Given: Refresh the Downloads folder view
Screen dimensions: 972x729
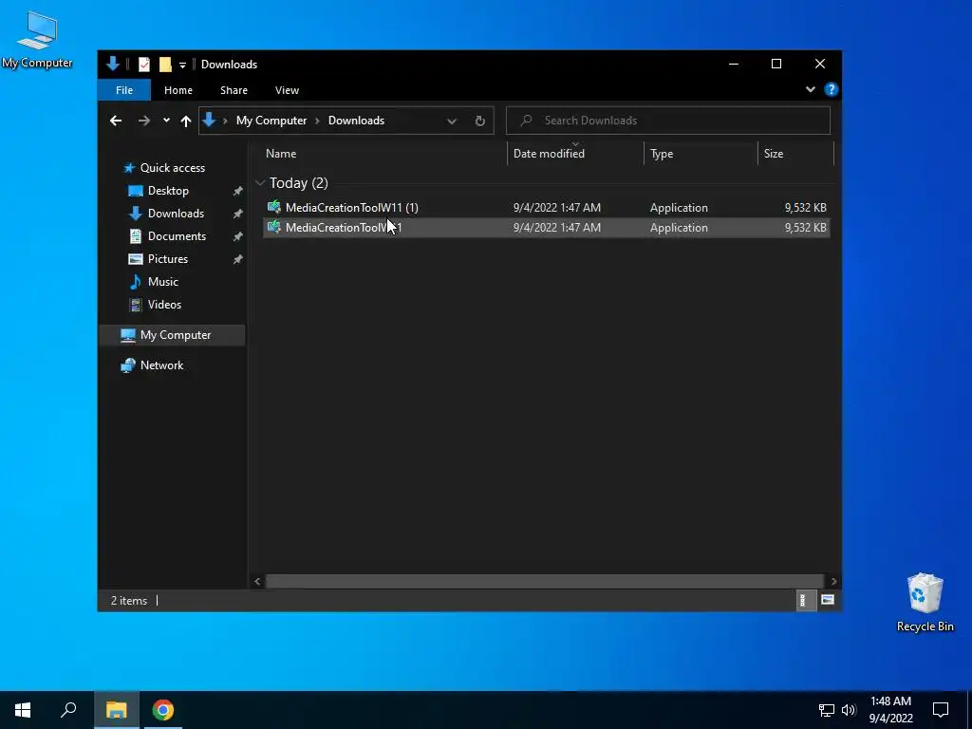Looking at the screenshot, I should 479,121.
